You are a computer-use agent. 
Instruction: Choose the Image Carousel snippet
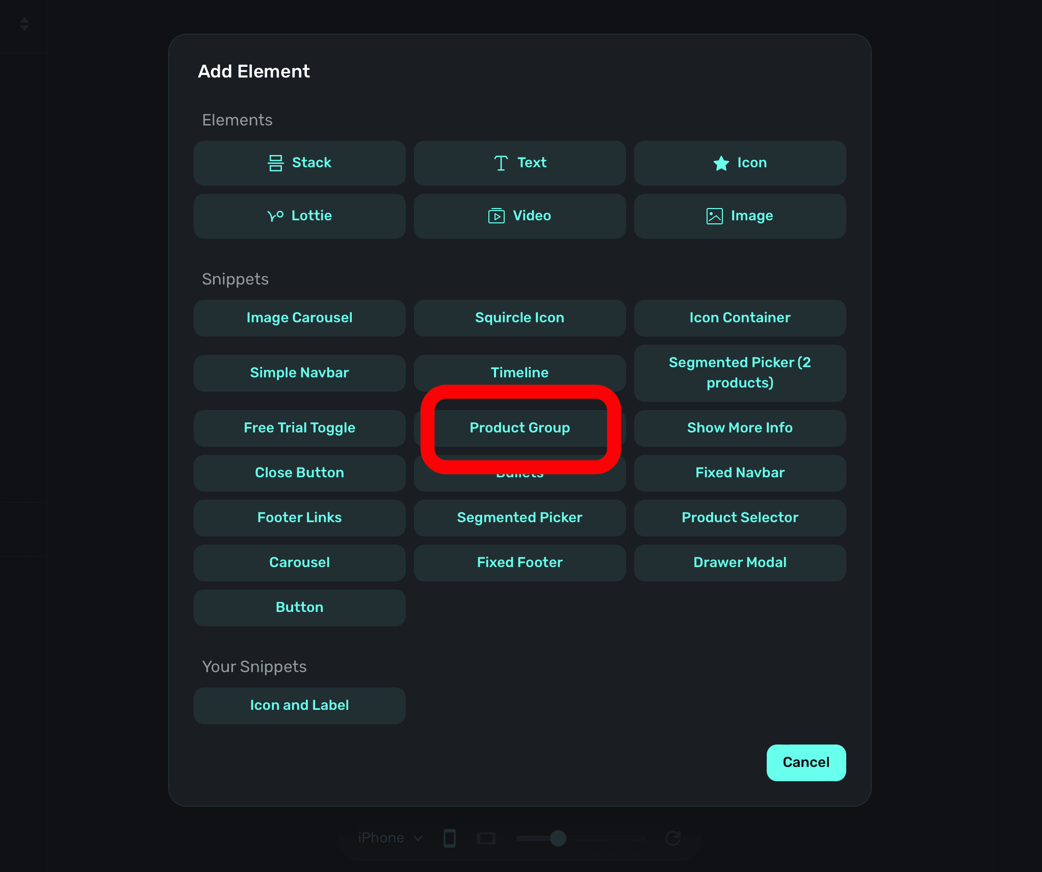299,318
